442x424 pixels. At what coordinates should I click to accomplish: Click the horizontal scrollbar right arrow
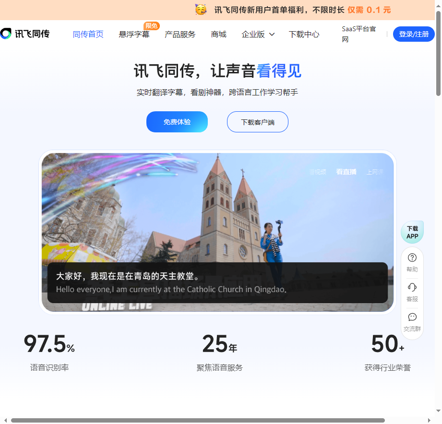click(429, 420)
